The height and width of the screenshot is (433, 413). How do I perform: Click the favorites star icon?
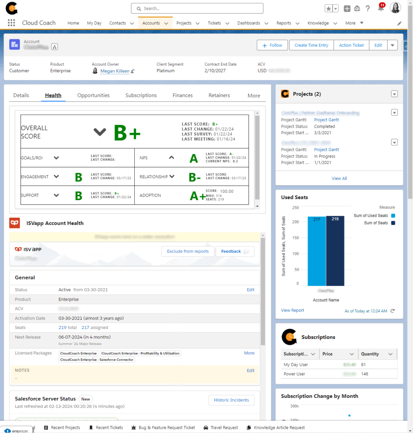click(x=328, y=8)
